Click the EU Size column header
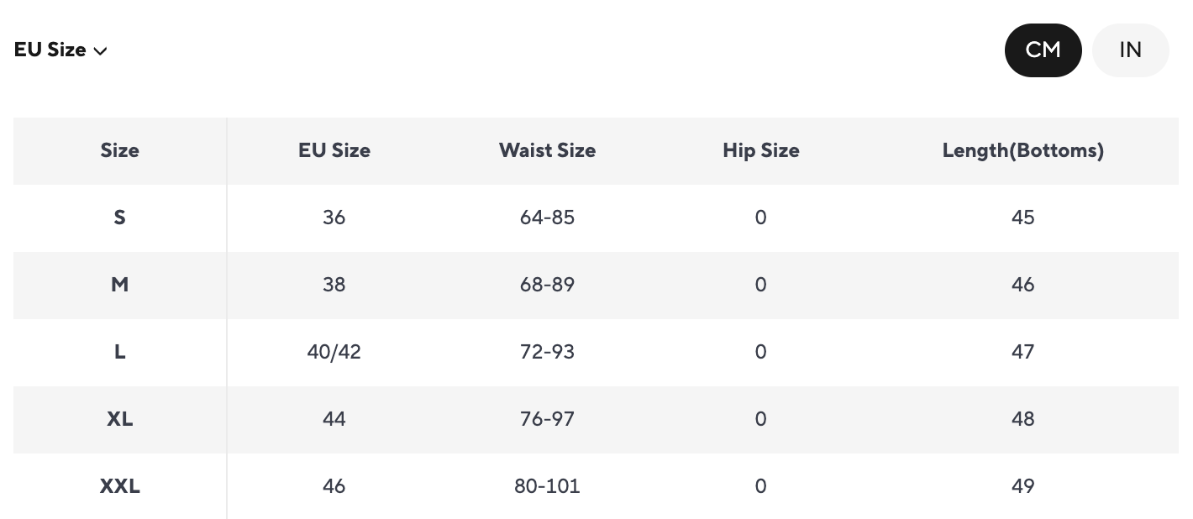 click(334, 151)
